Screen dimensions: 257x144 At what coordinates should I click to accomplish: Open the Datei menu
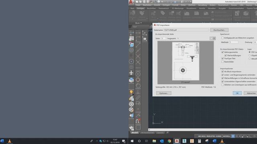coord(138,5)
